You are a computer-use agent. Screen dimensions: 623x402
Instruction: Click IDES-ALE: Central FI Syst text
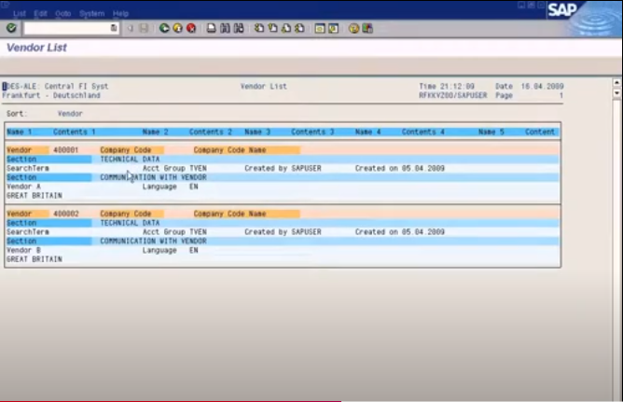tap(56, 86)
